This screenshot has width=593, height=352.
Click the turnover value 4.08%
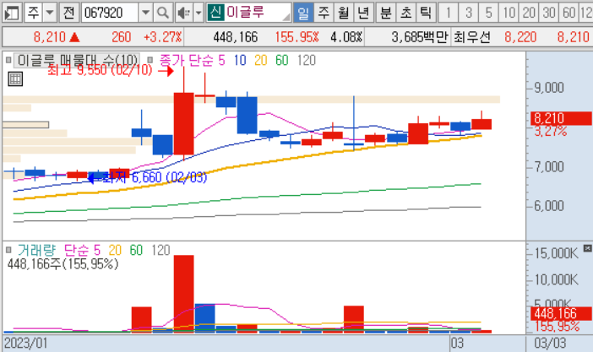tap(346, 37)
